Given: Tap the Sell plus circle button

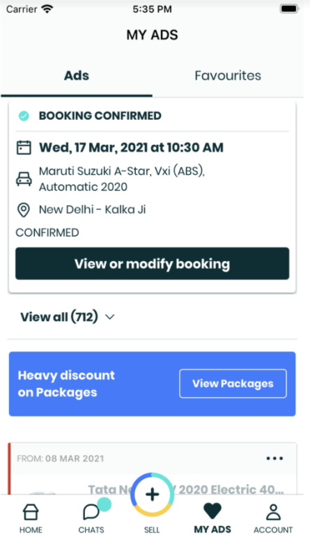Looking at the screenshot, I should click(152, 495).
